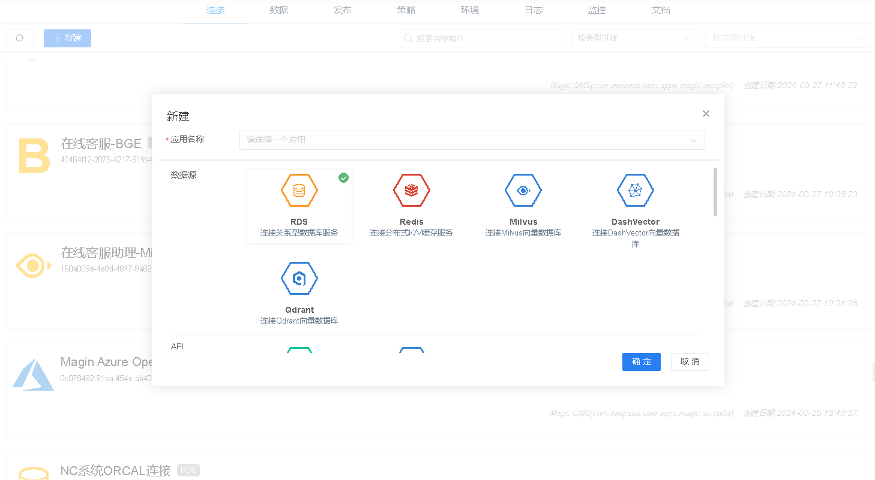Switch to the 日志 tab

click(x=534, y=10)
